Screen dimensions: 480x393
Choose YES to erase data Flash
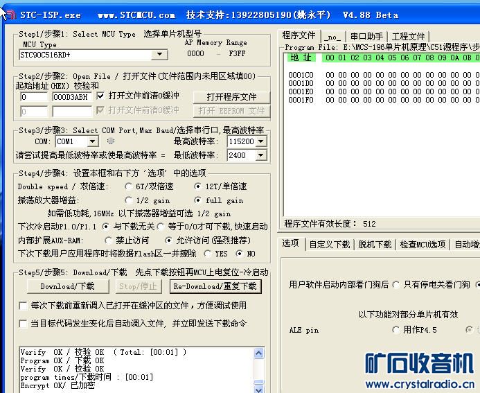coord(208,254)
